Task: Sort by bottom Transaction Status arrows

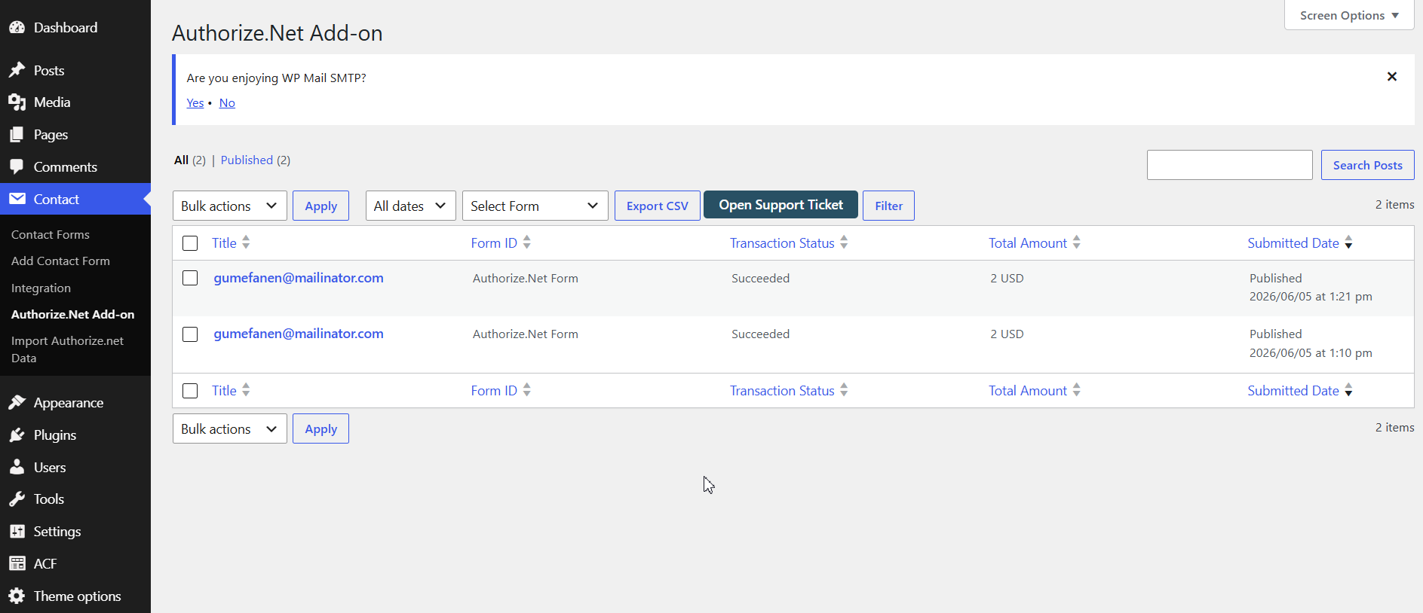Action: click(844, 390)
